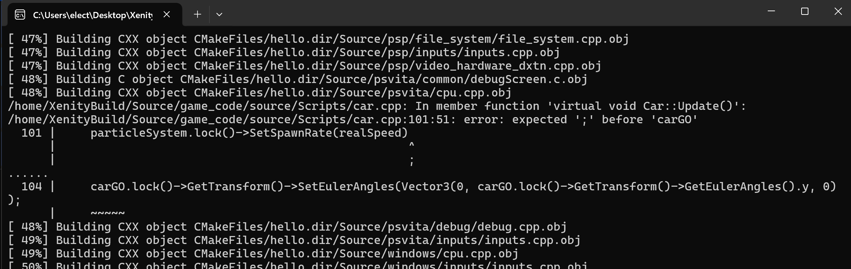Image resolution: width=851 pixels, height=269 pixels.
Task: Click the Car::Update() member function message line
Action: [377, 106]
